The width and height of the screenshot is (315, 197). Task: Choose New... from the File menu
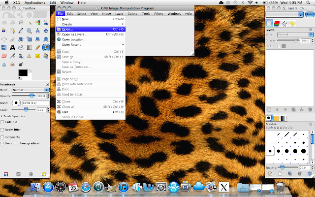click(x=91, y=19)
